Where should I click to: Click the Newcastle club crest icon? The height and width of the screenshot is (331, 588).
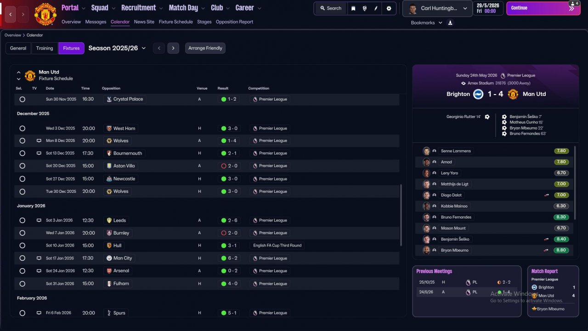pyautogui.click(x=109, y=179)
